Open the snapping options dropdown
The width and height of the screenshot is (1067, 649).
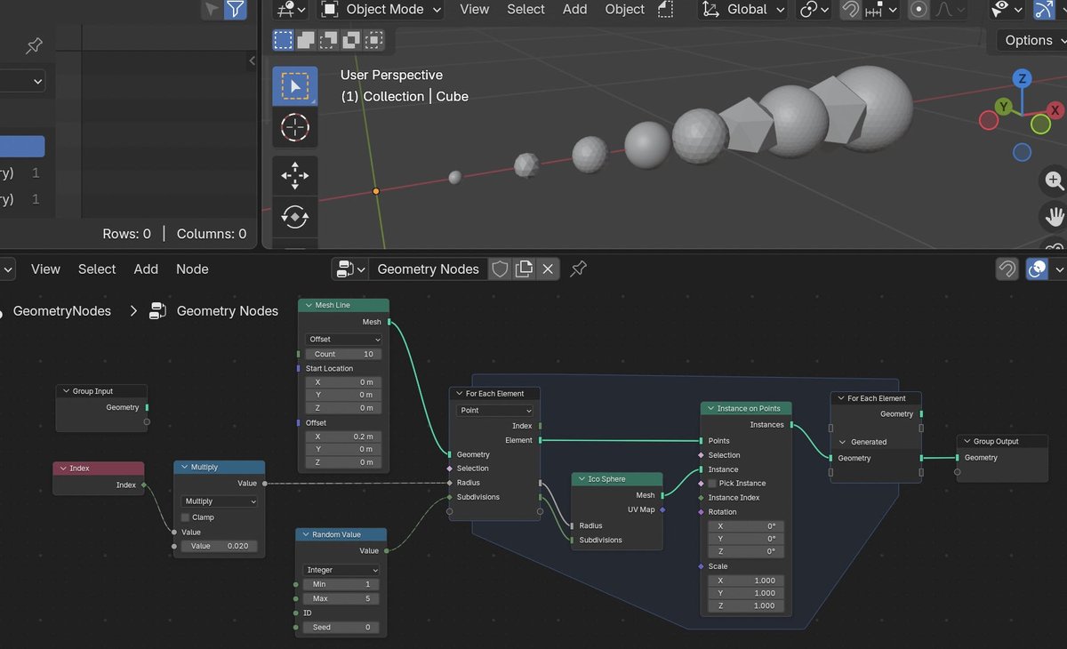click(880, 9)
